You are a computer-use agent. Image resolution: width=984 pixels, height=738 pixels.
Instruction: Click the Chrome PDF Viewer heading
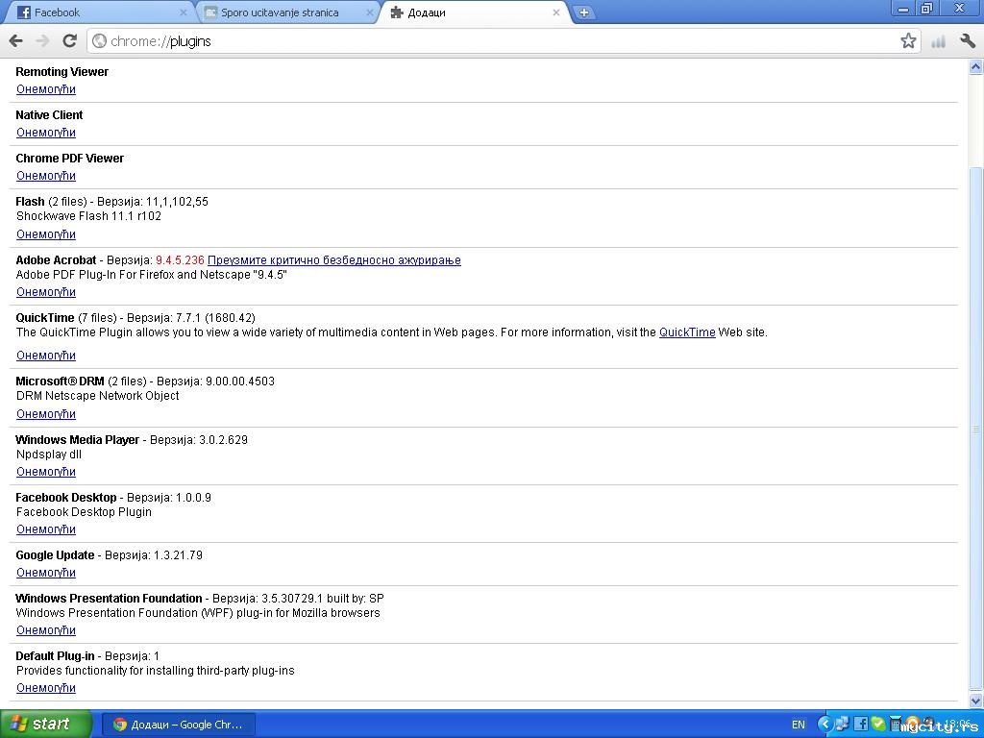click(69, 159)
